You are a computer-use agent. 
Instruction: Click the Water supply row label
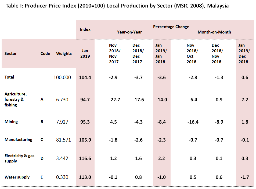tap(17, 177)
